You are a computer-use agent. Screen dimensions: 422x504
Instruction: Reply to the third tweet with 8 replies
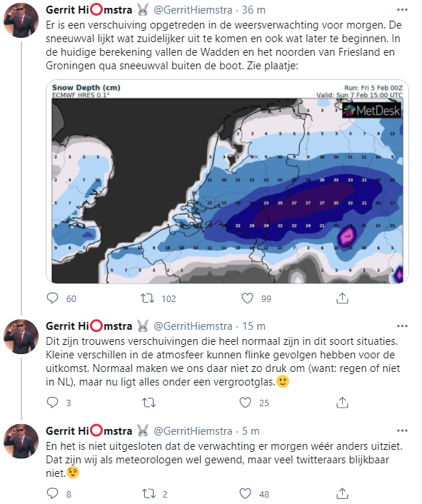pyautogui.click(x=52, y=493)
